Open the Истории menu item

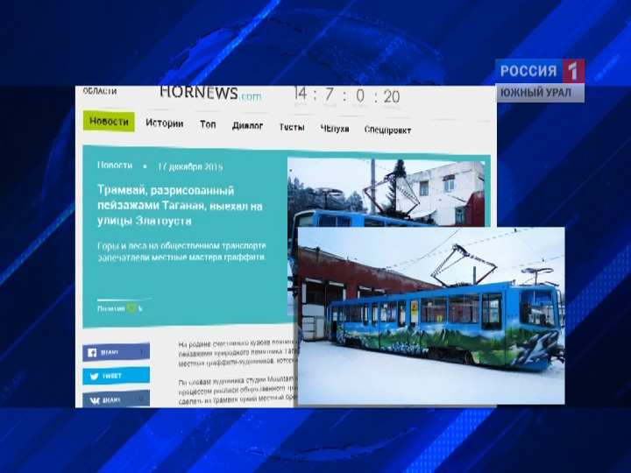click(164, 124)
